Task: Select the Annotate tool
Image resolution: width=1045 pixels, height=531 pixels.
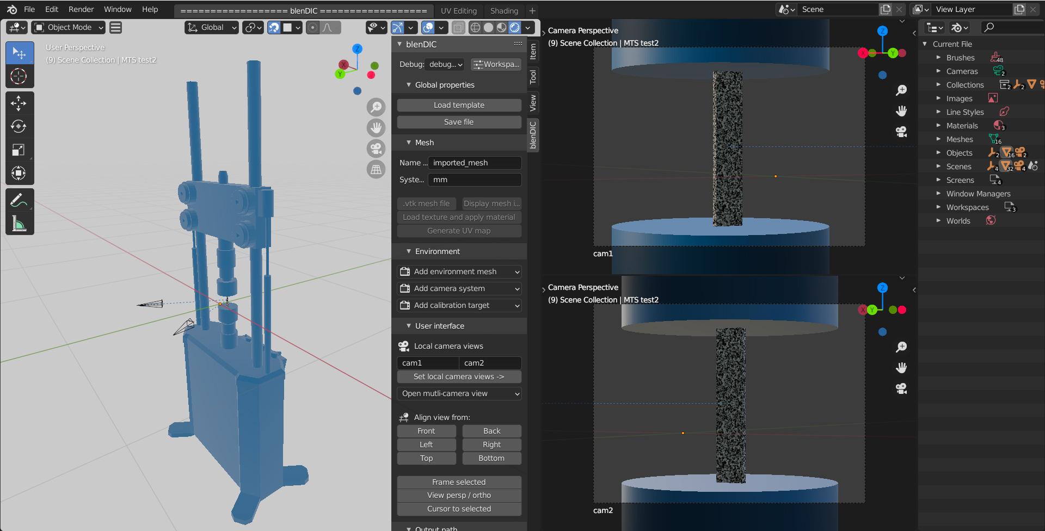Action: pos(19,200)
